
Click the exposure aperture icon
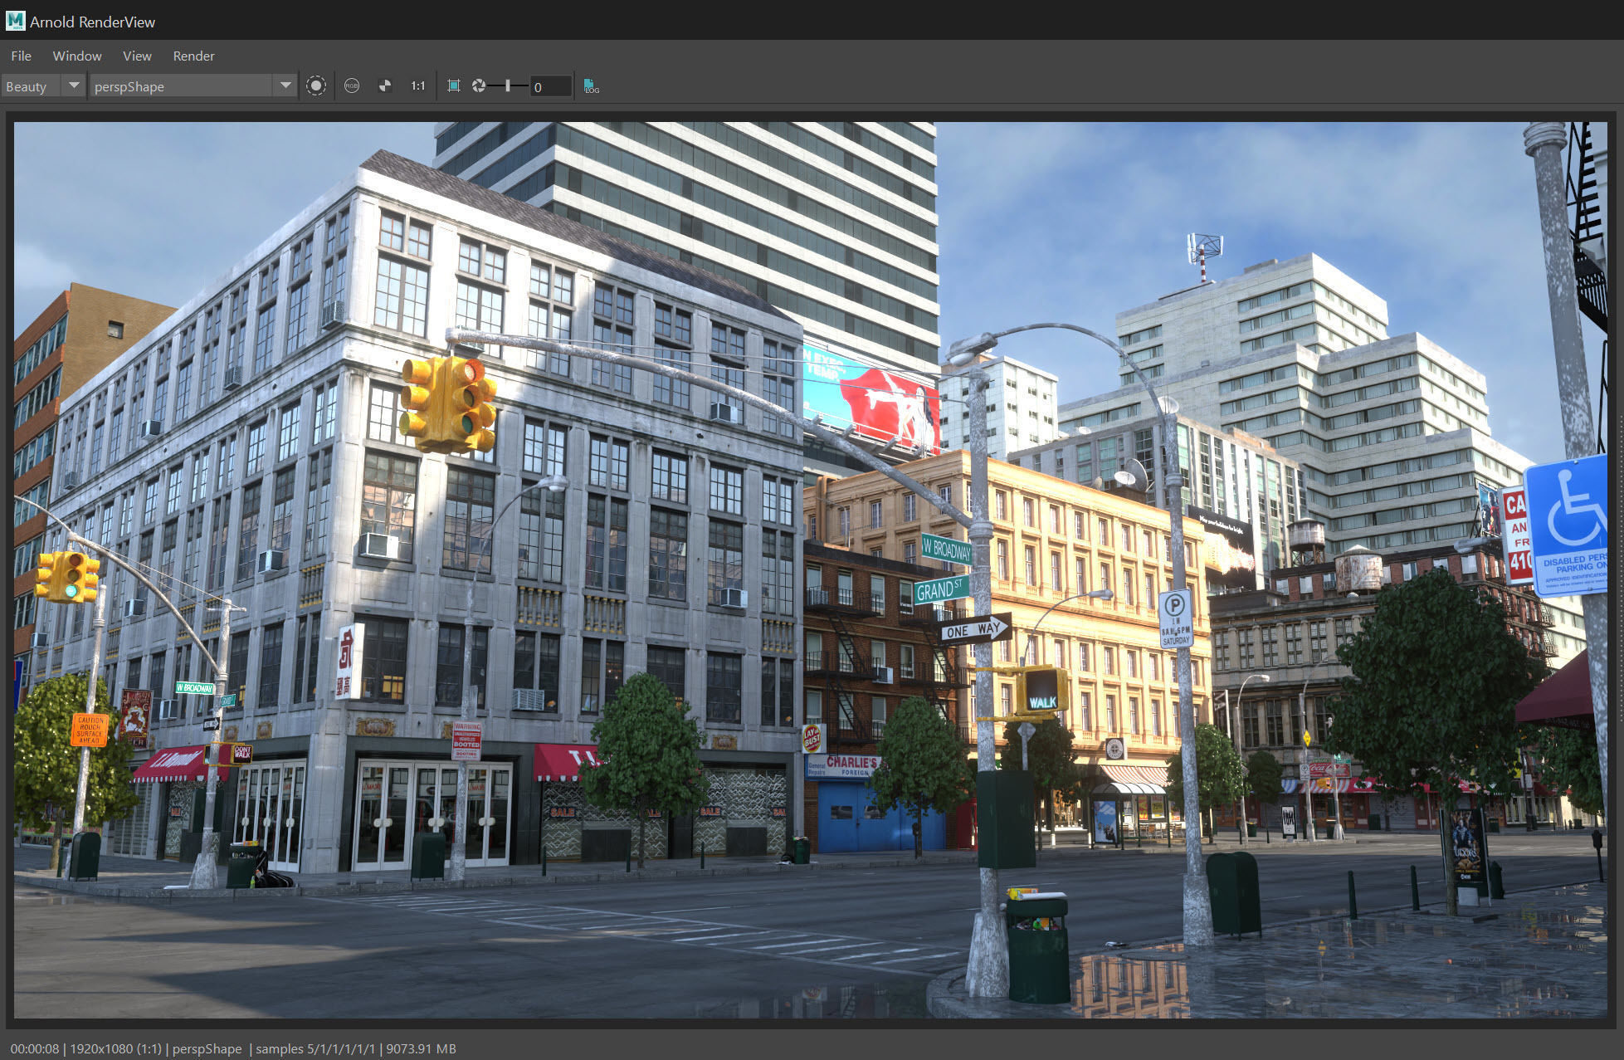(x=479, y=85)
